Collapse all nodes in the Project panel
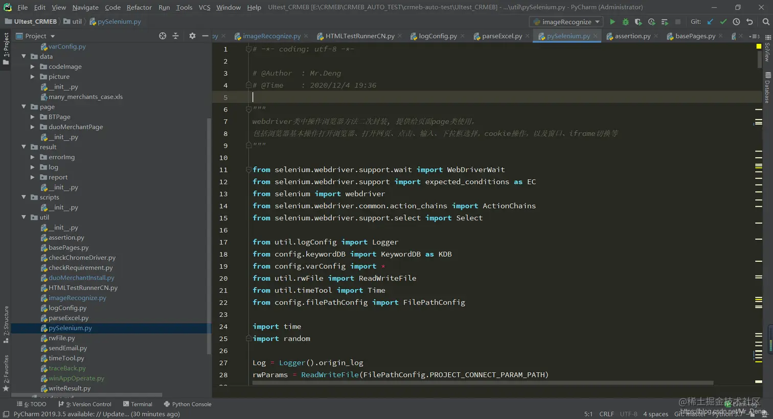773x419 pixels. [x=175, y=36]
